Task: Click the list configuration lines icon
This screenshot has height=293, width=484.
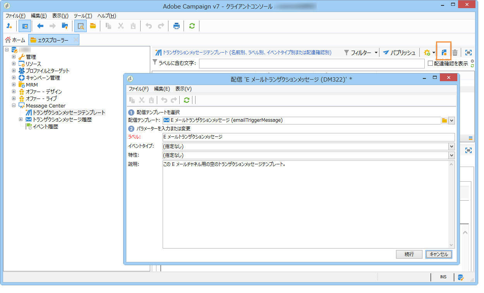Action: (x=471, y=138)
